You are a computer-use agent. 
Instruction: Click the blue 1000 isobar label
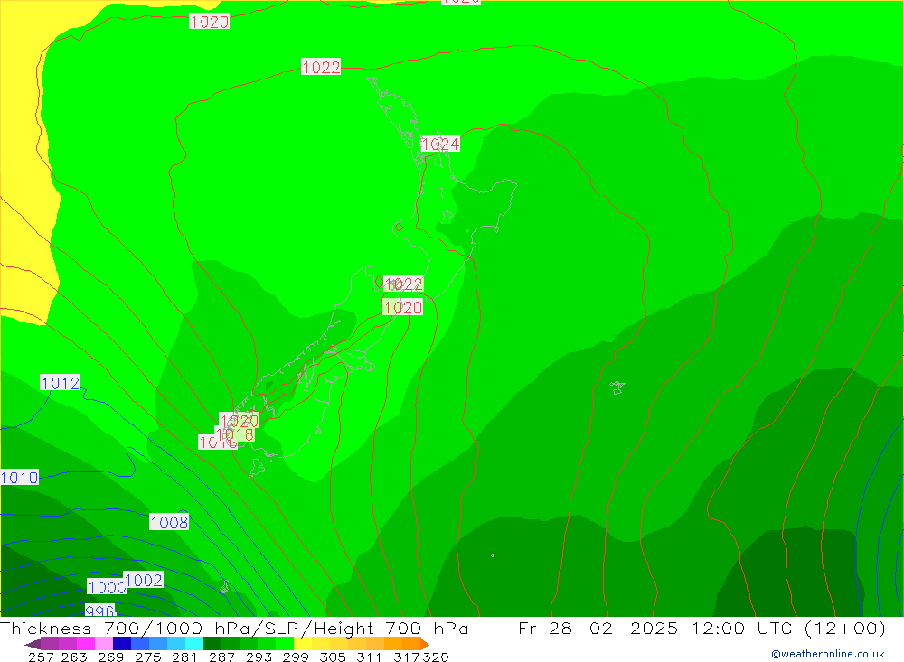tap(106, 587)
